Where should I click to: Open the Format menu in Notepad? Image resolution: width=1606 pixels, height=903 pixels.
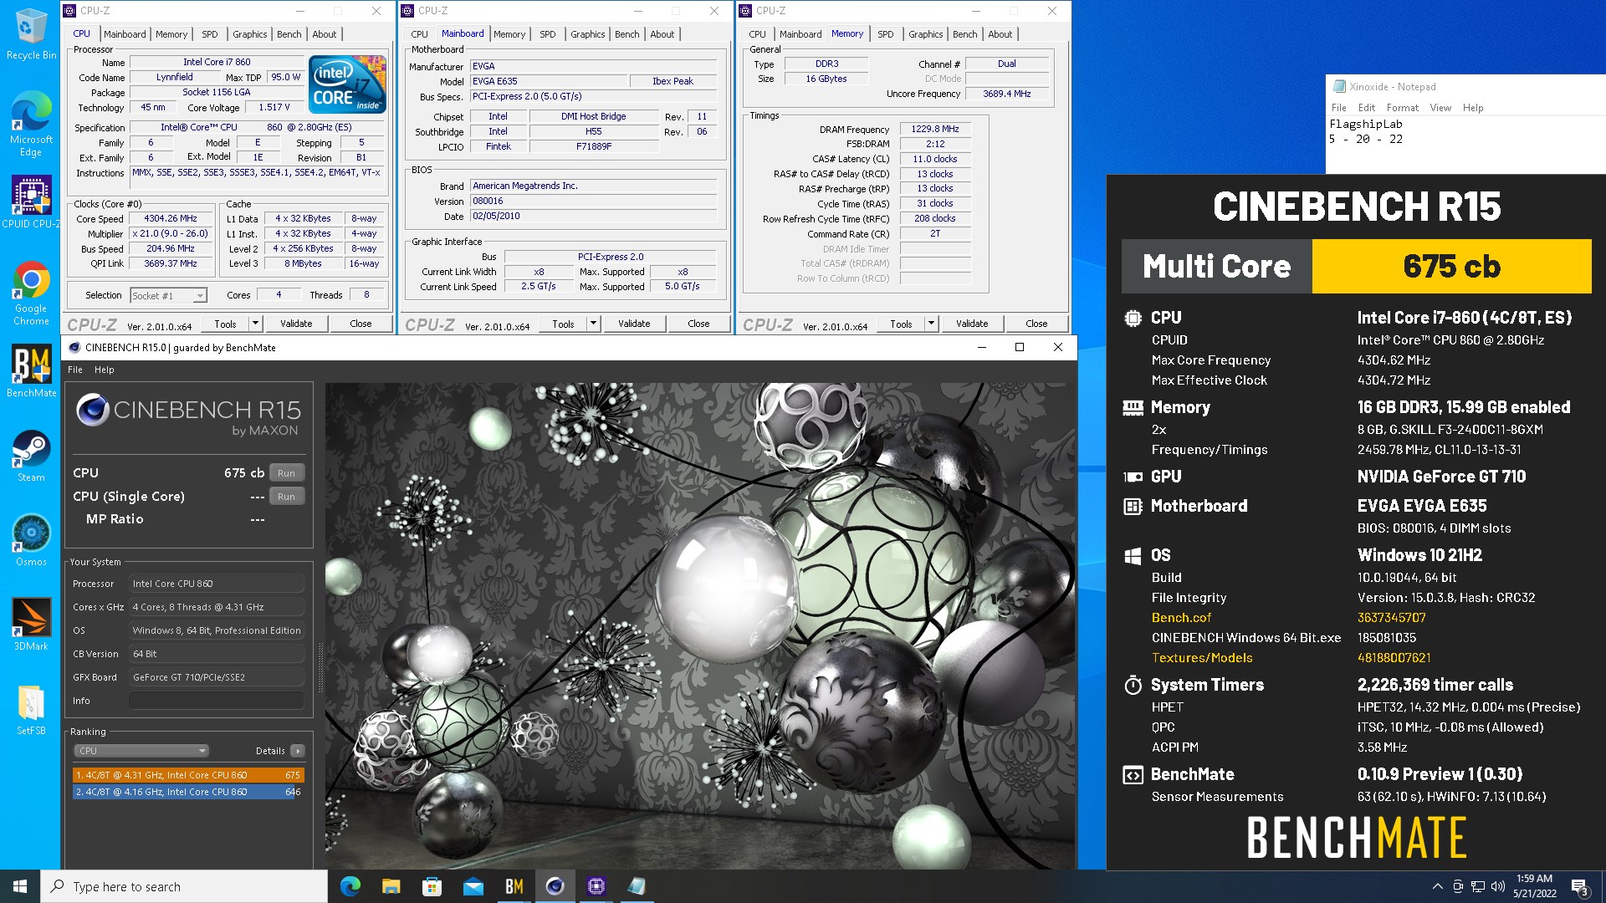pos(1403,108)
